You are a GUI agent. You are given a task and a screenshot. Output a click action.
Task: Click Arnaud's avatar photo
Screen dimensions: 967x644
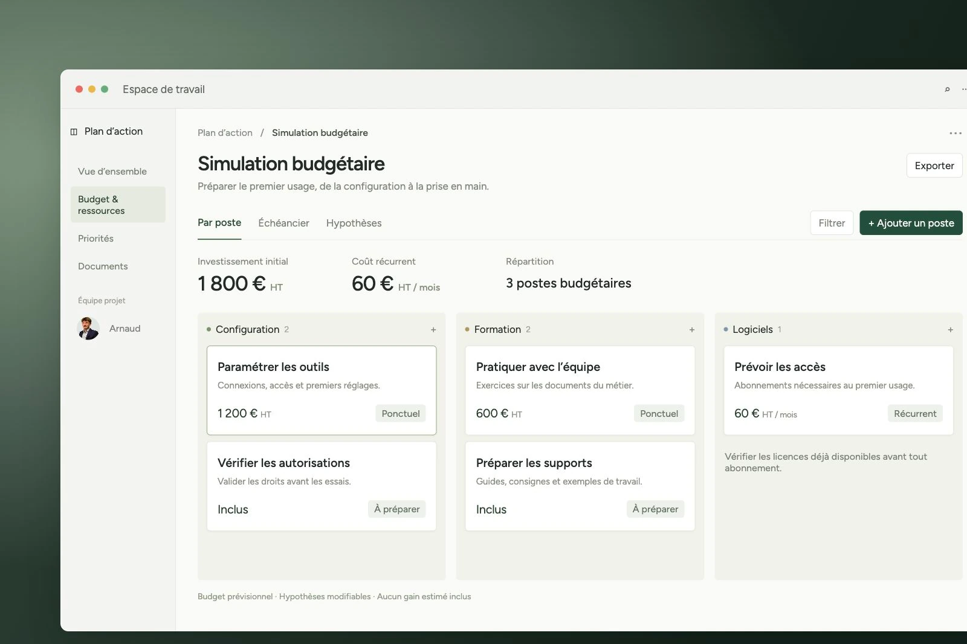click(x=89, y=328)
